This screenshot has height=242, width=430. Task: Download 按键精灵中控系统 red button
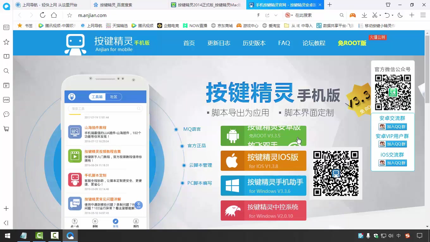(263, 210)
